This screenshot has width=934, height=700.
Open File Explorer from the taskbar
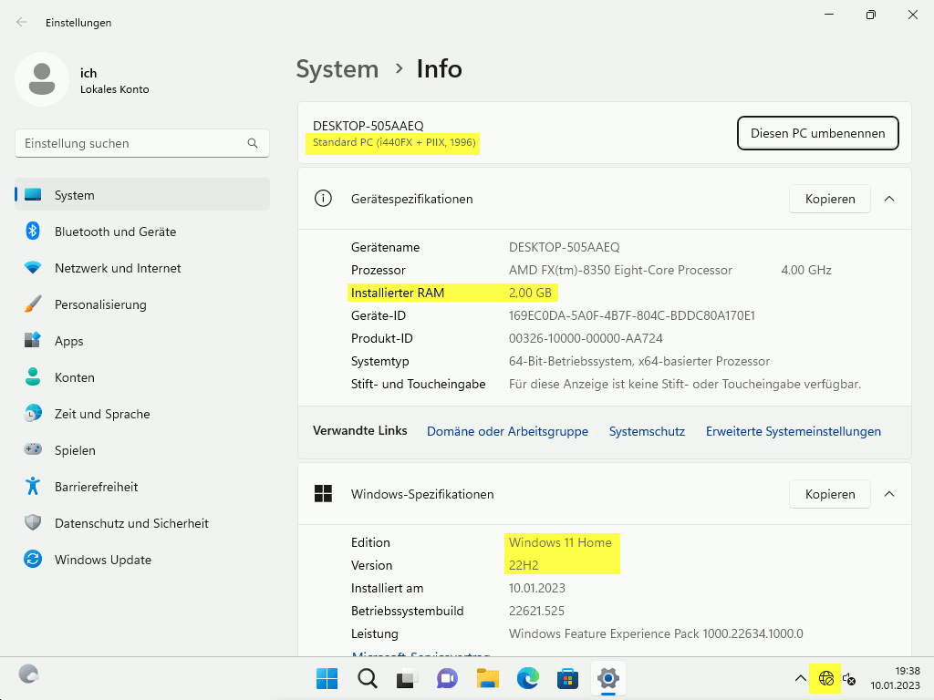pos(487,678)
